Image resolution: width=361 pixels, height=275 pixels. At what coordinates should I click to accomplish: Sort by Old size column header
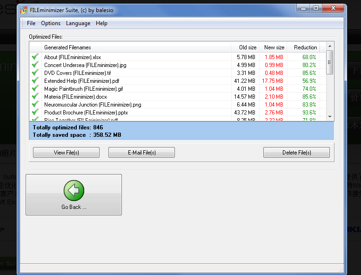(x=245, y=47)
